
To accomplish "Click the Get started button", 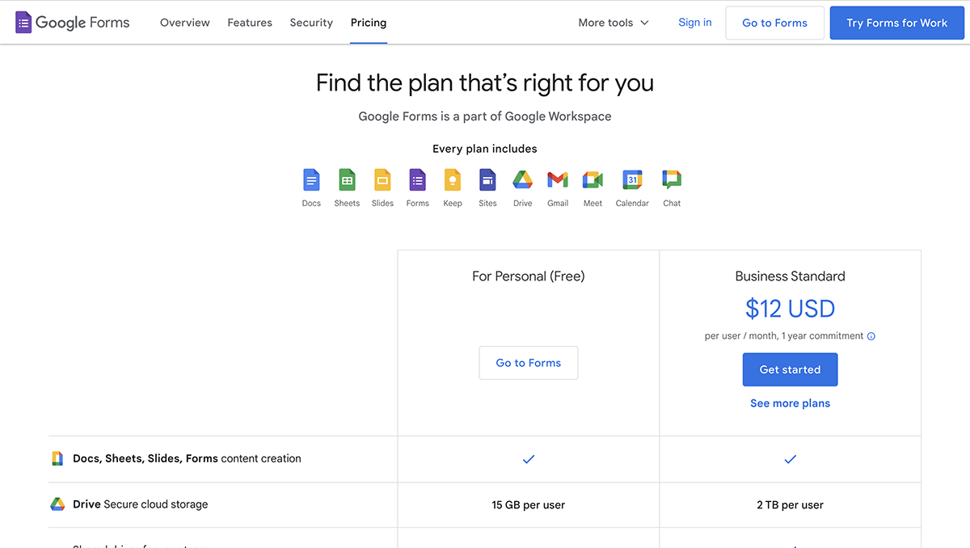I will coord(790,369).
